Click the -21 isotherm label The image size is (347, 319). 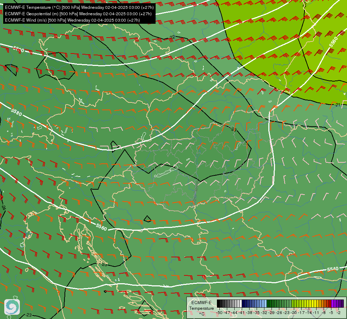coord(337,105)
